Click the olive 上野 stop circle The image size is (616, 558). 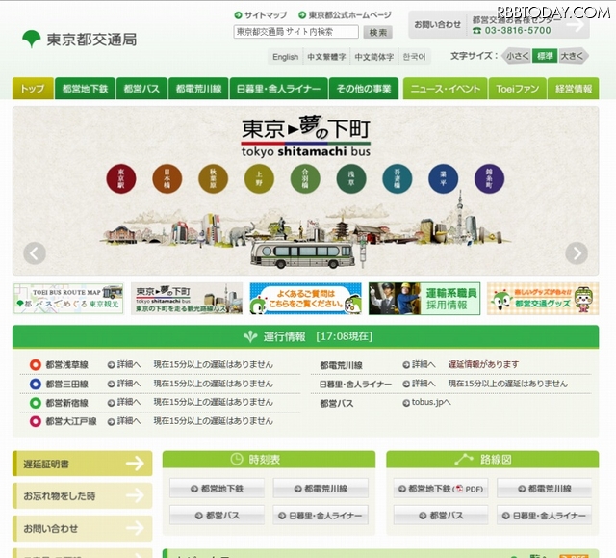click(259, 178)
